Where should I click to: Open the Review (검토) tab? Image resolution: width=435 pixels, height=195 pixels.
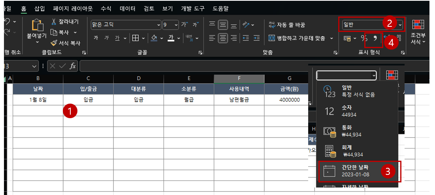[x=149, y=9]
